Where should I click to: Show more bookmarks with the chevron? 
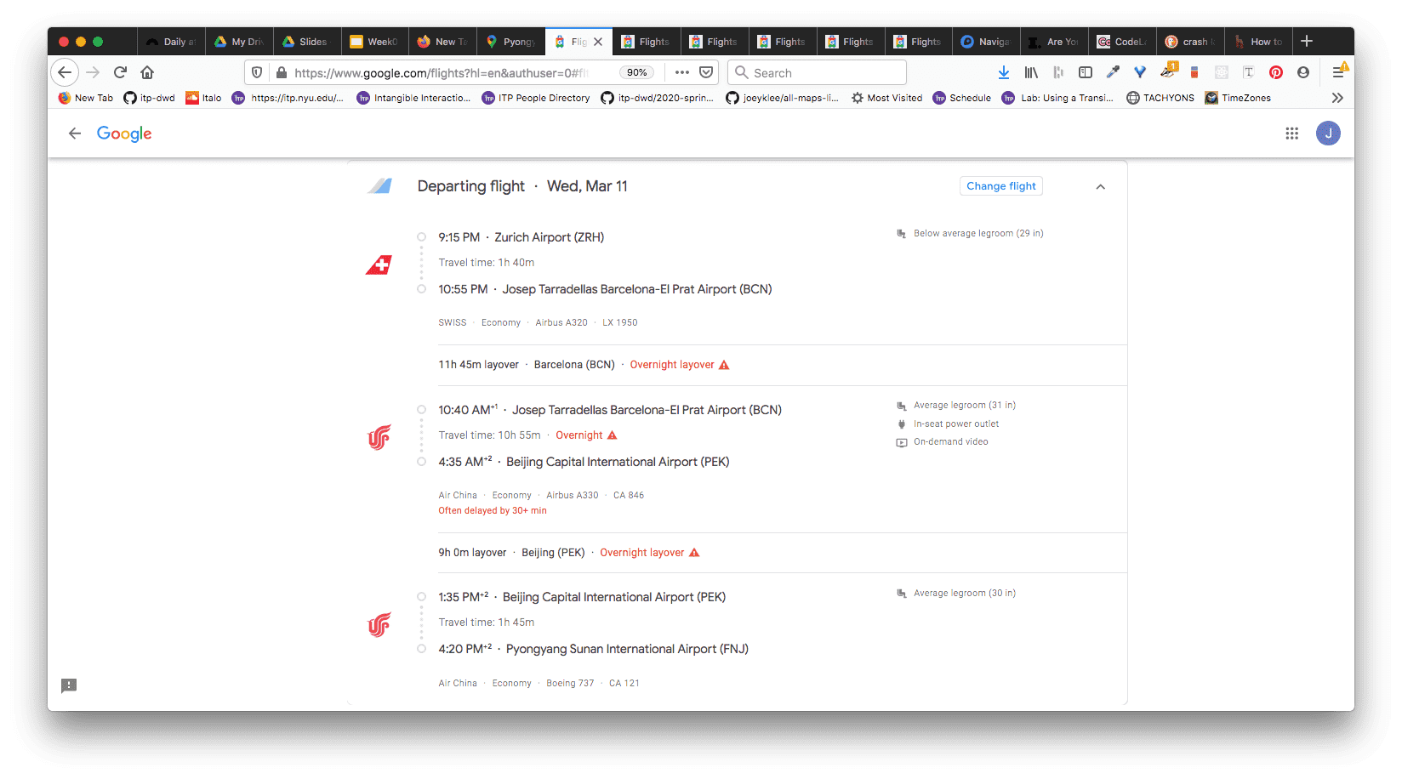click(x=1337, y=98)
